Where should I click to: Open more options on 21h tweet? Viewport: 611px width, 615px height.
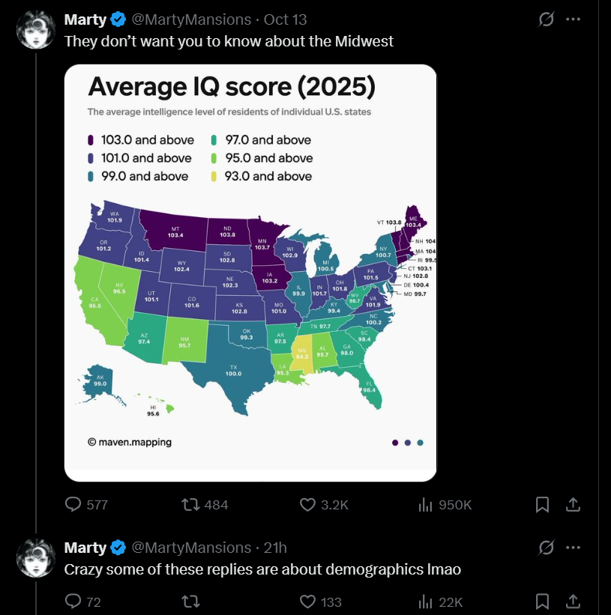click(574, 548)
